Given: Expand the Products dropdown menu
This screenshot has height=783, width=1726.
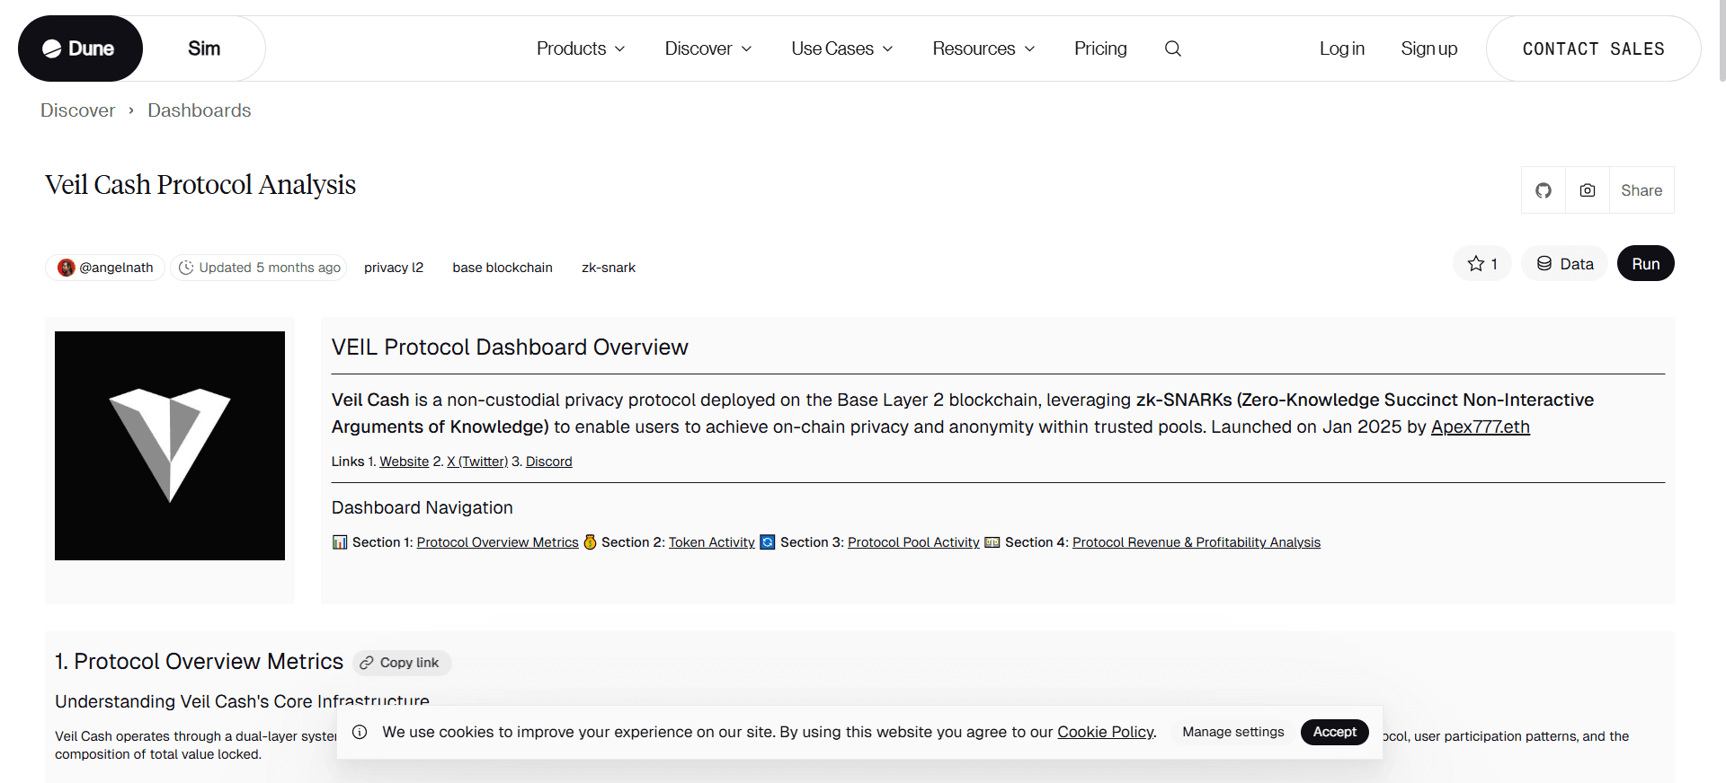Looking at the screenshot, I should [x=580, y=48].
